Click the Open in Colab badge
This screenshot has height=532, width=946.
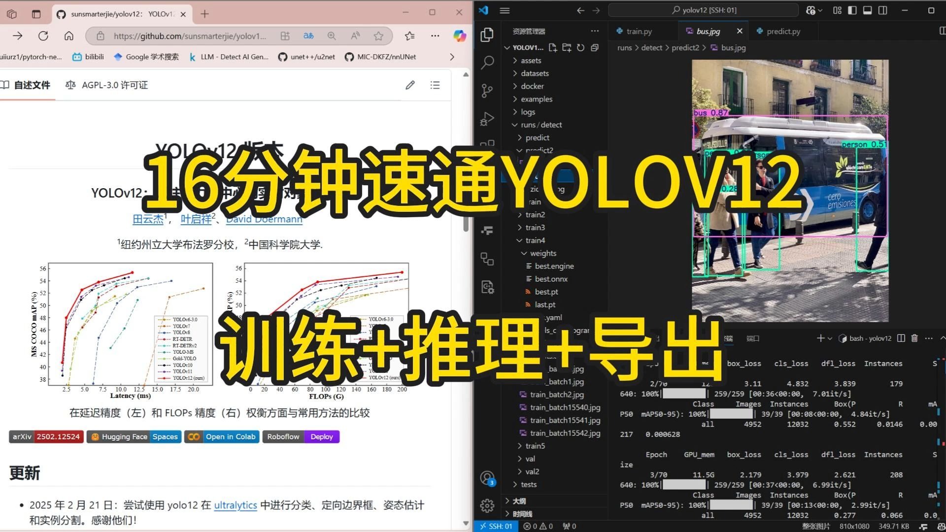coord(222,437)
